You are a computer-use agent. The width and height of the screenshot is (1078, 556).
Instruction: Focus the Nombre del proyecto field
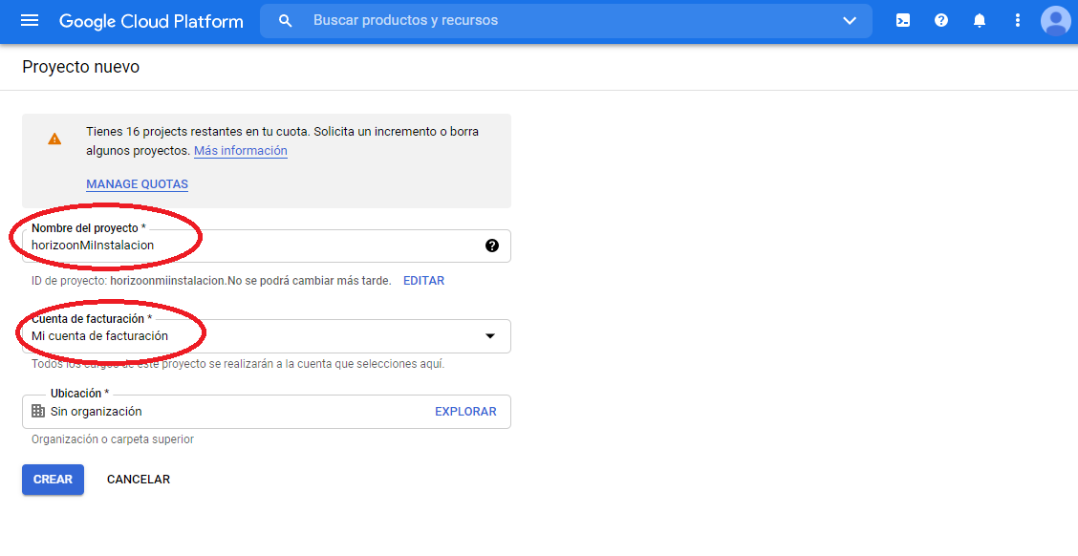(267, 246)
